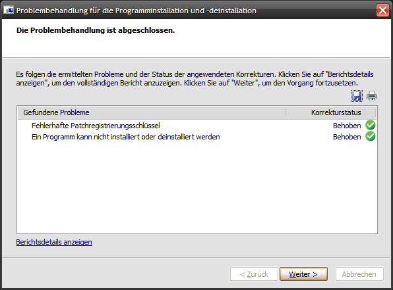Click the Gefundene Probleme column header
Screen dimensions: 393x290
click(152, 112)
